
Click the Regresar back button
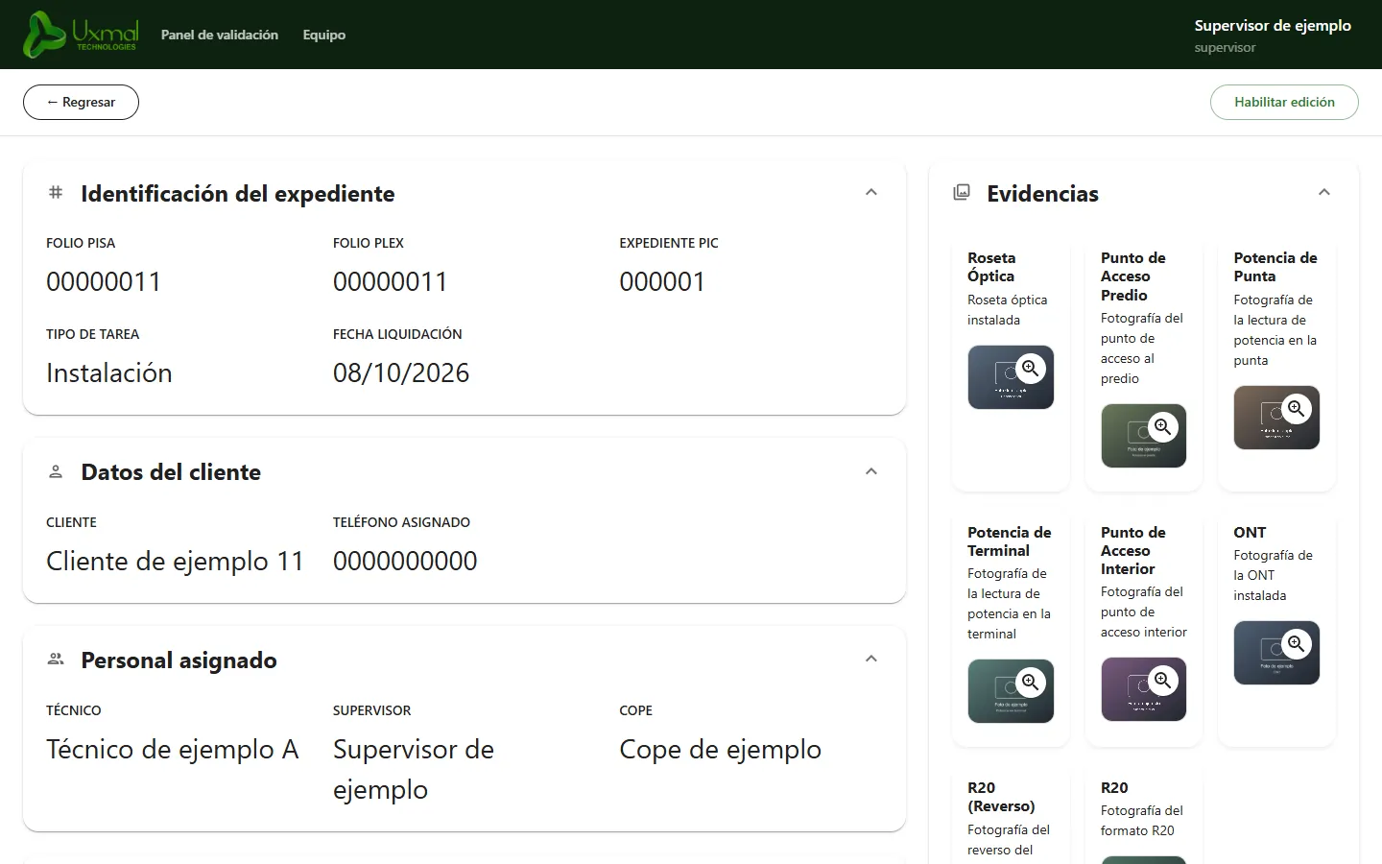tap(81, 102)
